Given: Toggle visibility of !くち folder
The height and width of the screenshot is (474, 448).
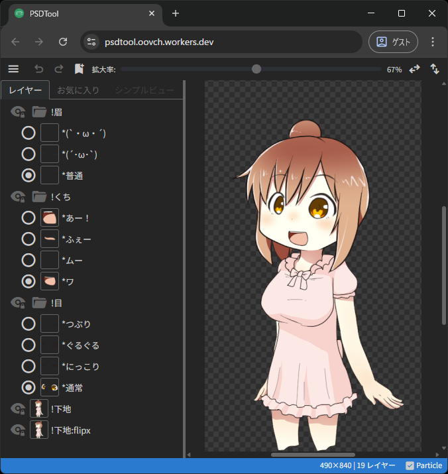Looking at the screenshot, I should tap(18, 197).
